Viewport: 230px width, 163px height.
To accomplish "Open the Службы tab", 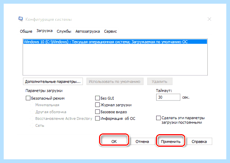I will 64,31.
